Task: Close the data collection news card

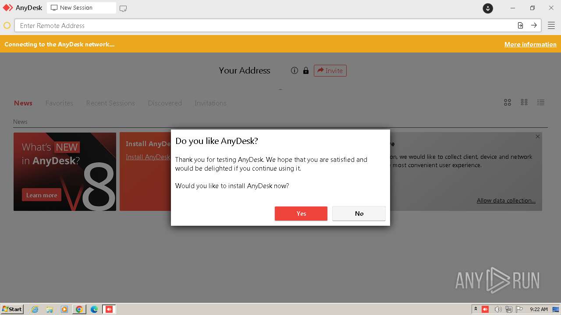Action: click(538, 136)
